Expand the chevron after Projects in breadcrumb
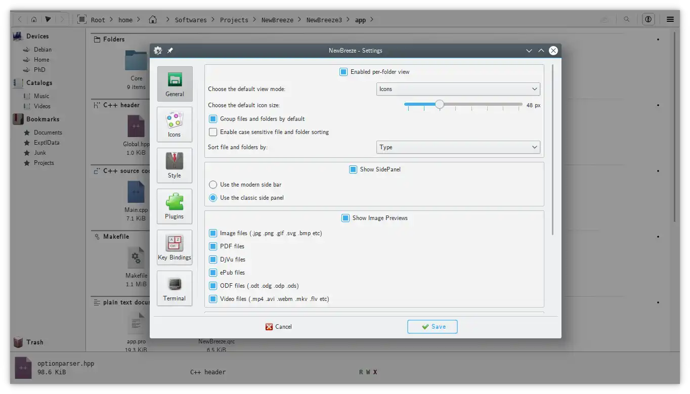This screenshot has width=690, height=394. coord(254,20)
